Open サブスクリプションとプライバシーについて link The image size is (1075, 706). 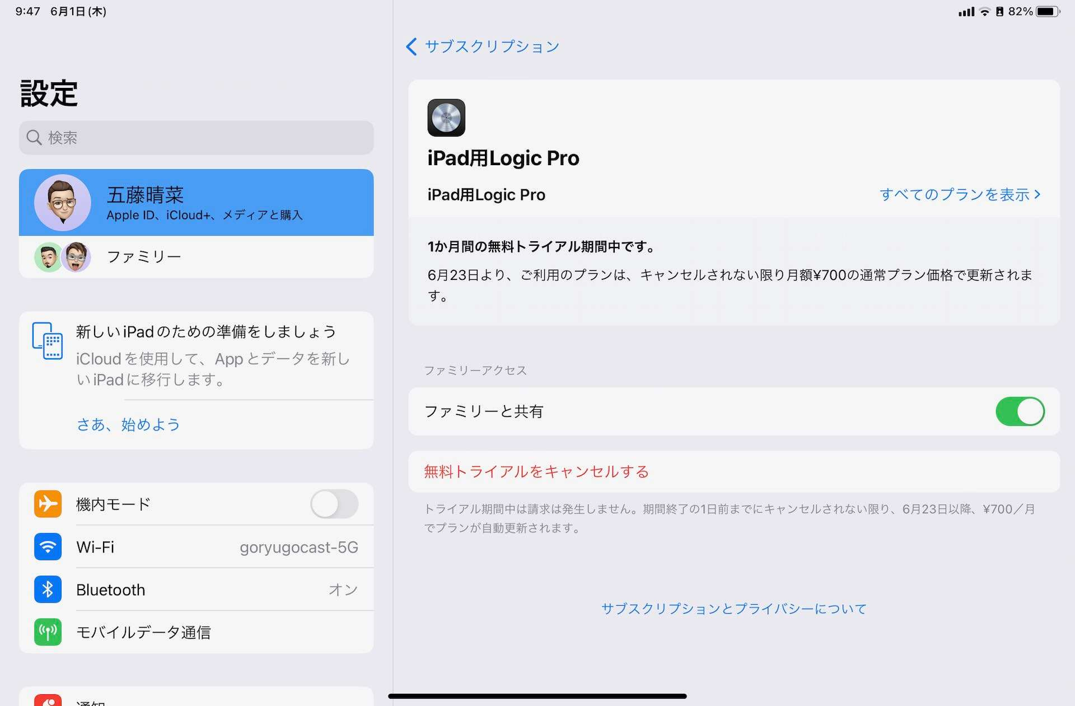coord(734,609)
